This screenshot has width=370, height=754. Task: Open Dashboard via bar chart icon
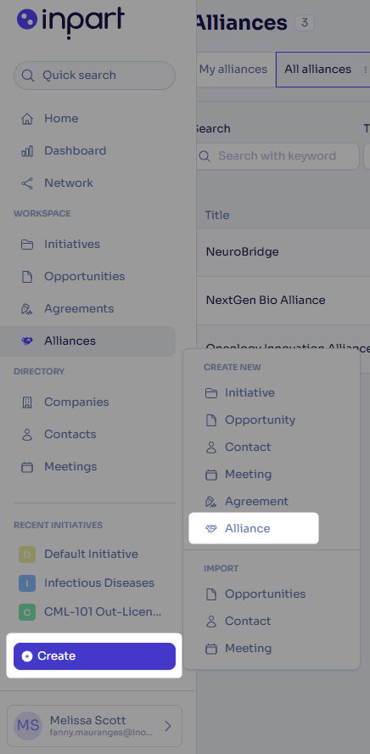(27, 151)
